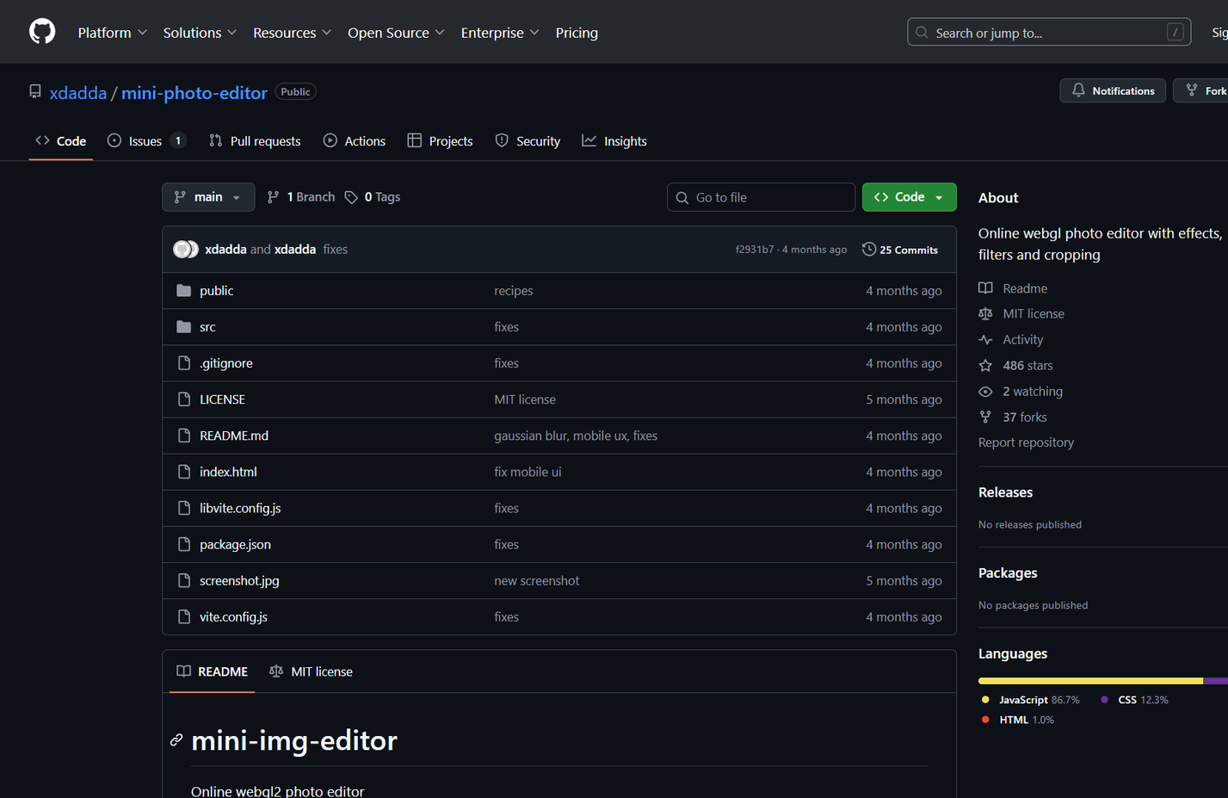
Task: Expand the green Code dropdown
Action: tap(938, 196)
